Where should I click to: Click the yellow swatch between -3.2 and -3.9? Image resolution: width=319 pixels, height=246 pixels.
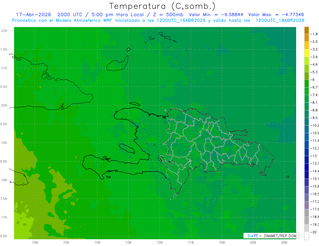tap(307, 53)
